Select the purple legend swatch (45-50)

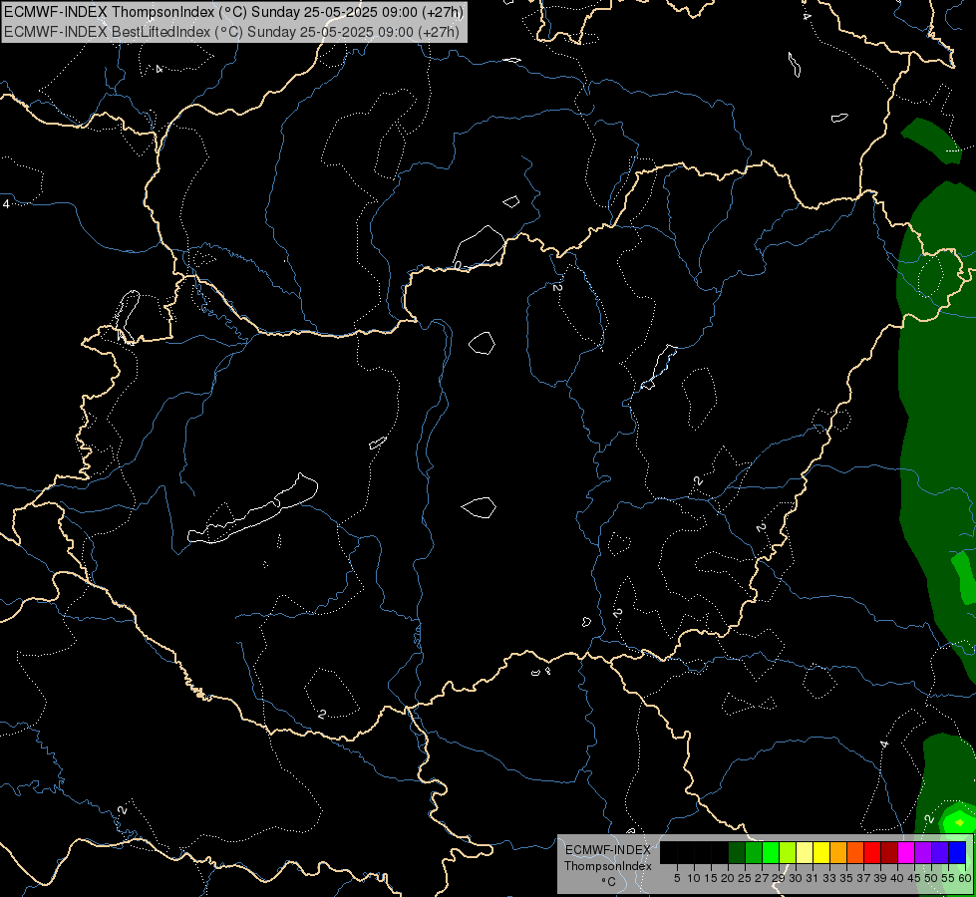922,852
